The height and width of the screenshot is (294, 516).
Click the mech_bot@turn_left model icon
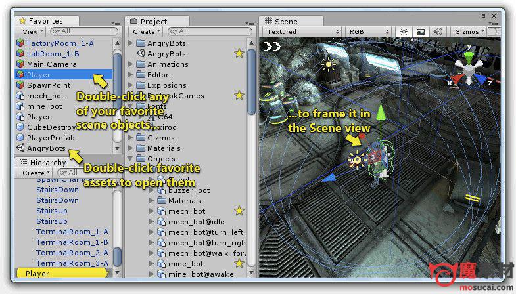click(162, 232)
